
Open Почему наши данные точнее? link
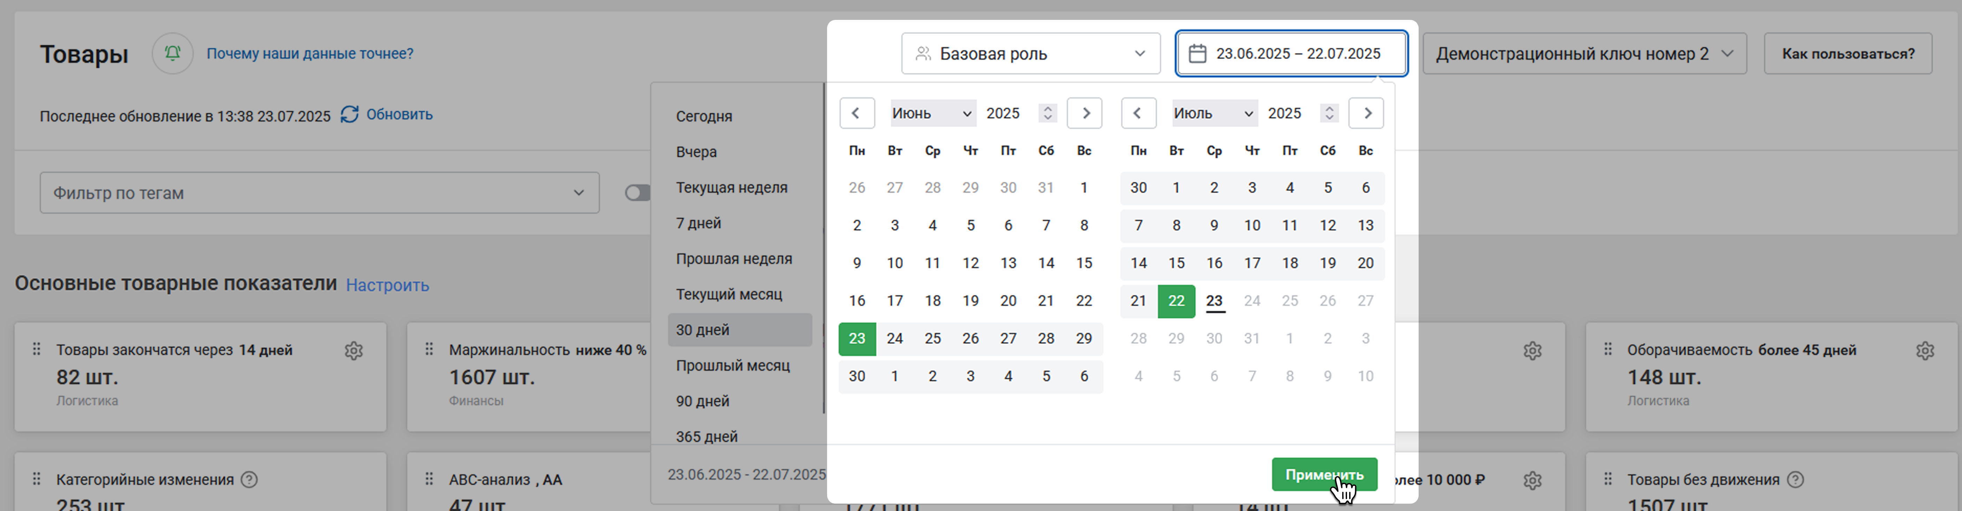pyautogui.click(x=310, y=53)
